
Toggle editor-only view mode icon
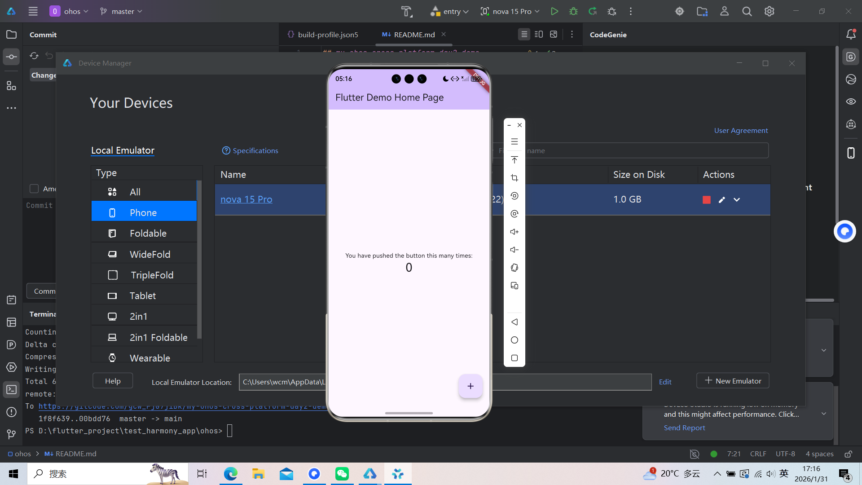(524, 35)
